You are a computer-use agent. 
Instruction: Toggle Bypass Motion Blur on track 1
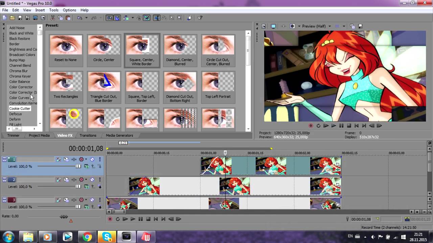coord(59,159)
